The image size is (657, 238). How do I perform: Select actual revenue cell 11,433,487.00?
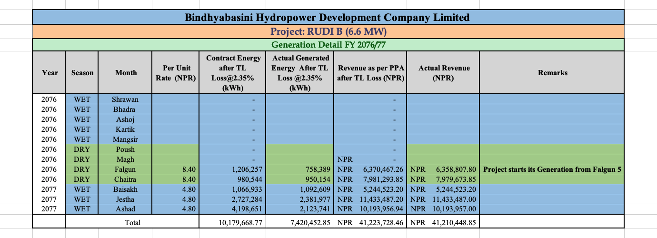443,199
